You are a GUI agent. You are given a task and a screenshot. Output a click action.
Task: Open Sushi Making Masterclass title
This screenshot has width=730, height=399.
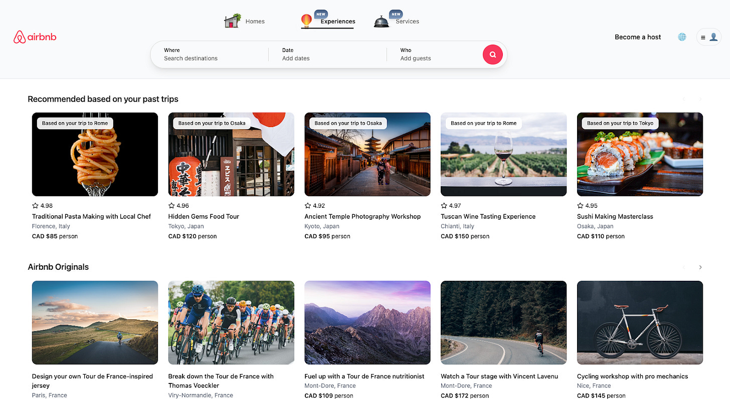point(615,216)
